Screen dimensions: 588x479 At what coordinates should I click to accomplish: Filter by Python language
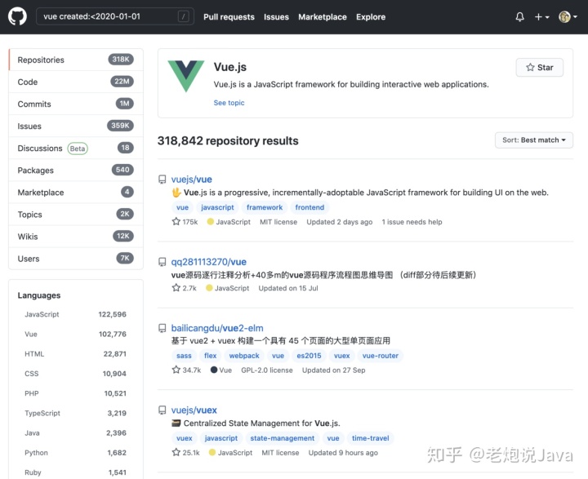(75, 452)
